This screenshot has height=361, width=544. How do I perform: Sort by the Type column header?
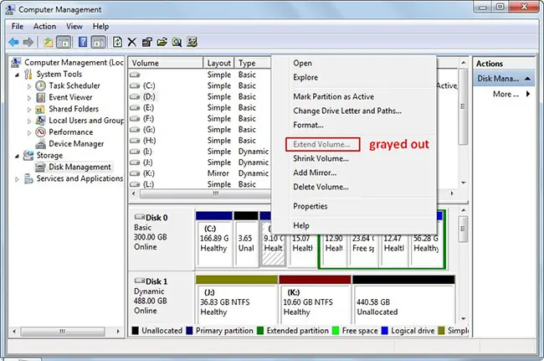tap(253, 63)
